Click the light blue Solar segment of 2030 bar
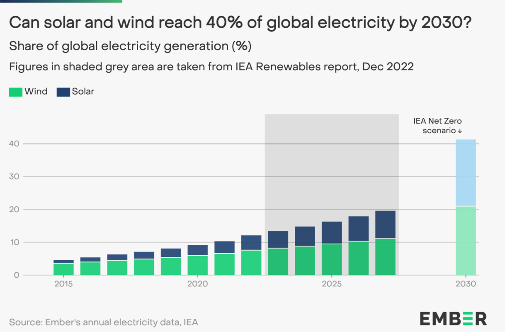 (466, 172)
